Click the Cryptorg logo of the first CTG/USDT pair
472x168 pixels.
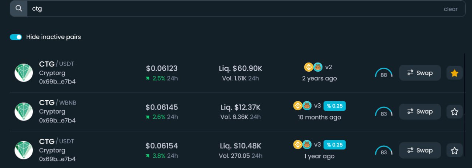(24, 73)
